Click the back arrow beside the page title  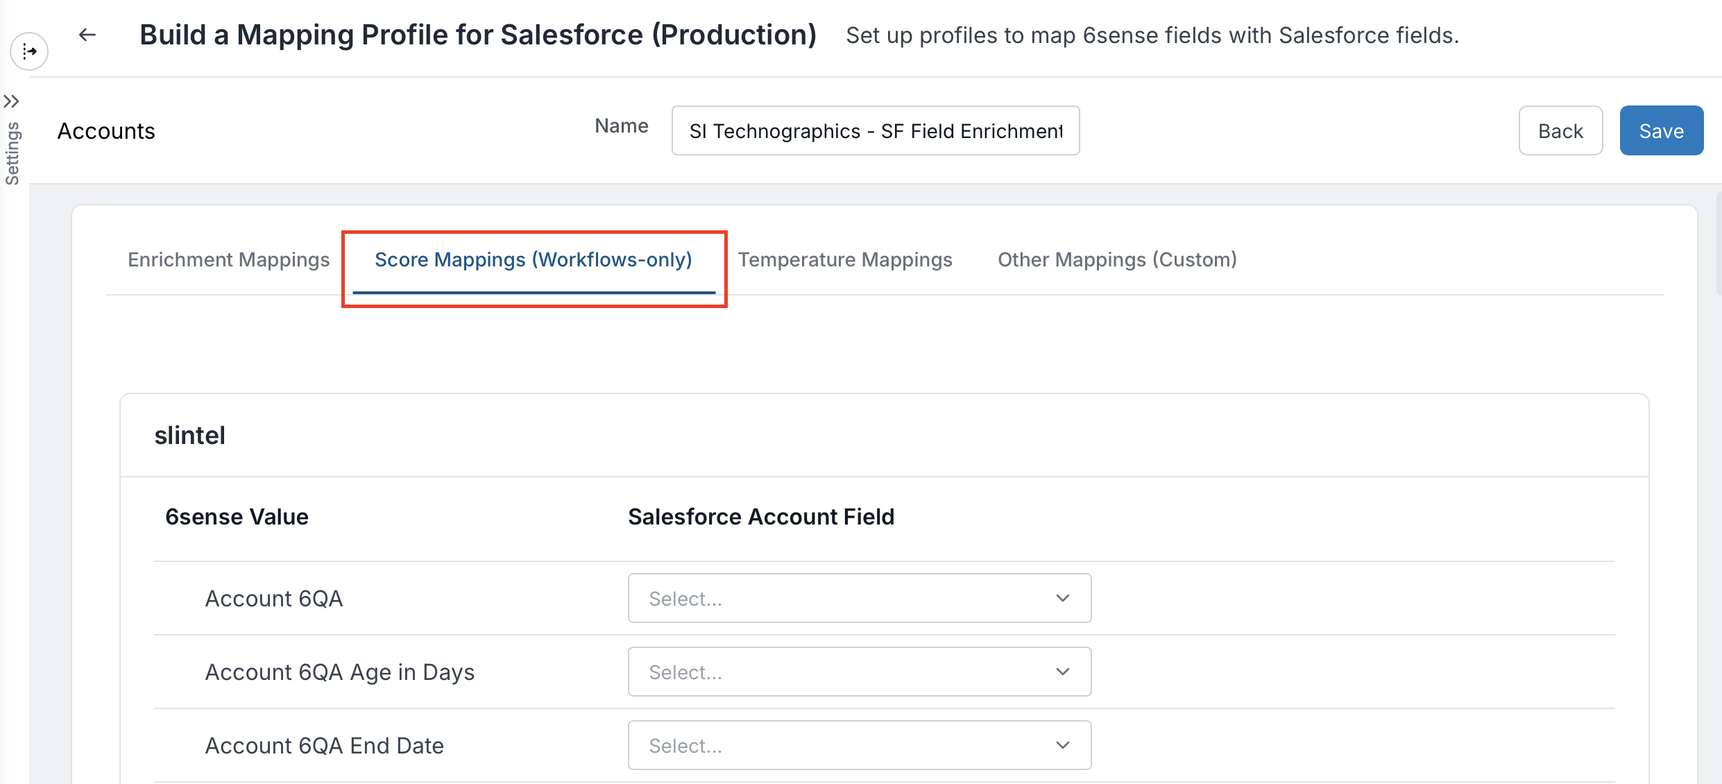pos(87,35)
